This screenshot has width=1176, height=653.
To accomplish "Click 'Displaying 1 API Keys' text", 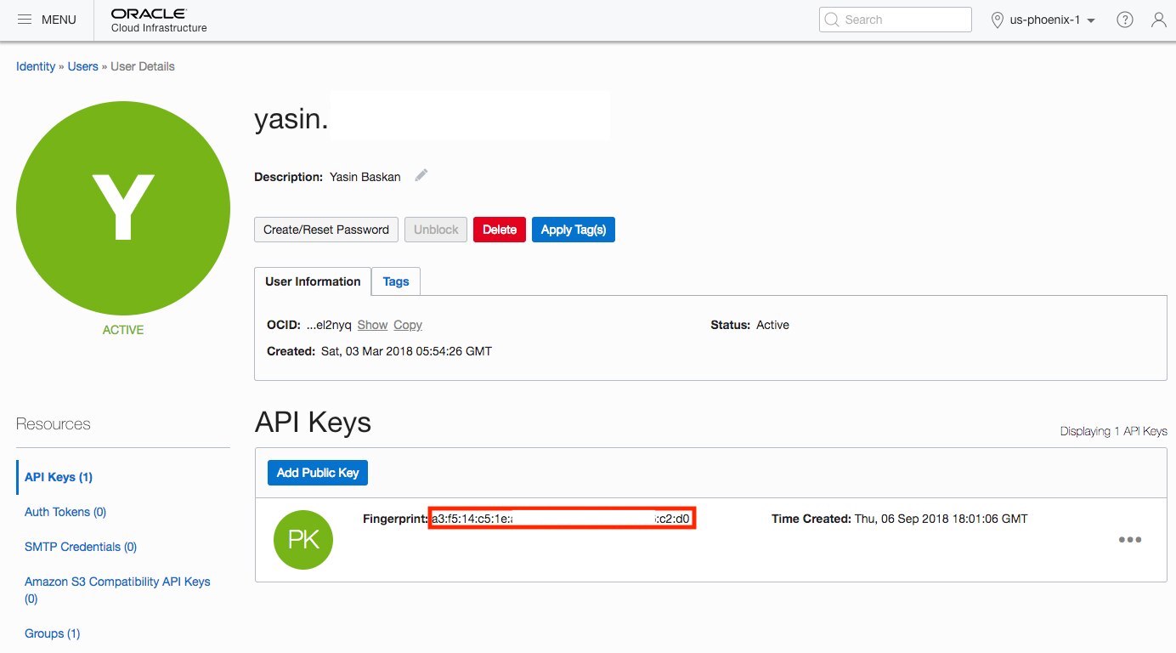I will coord(1114,431).
